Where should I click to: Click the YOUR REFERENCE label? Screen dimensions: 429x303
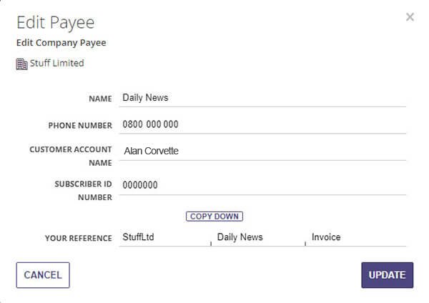78,238
